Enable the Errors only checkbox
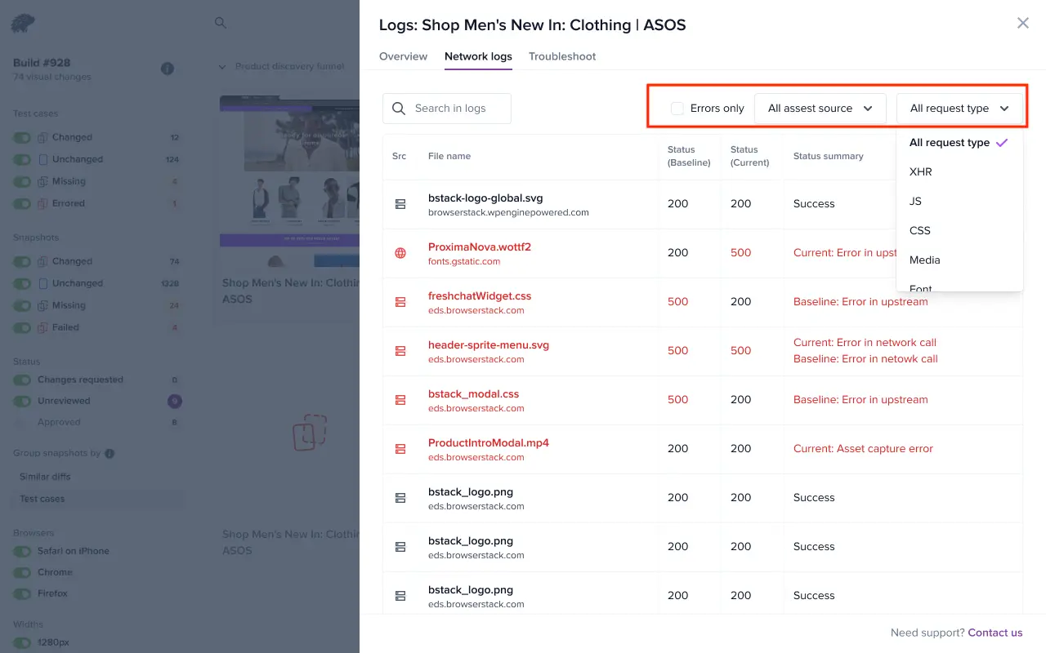Screen dimensions: 1046x653 (x=677, y=109)
